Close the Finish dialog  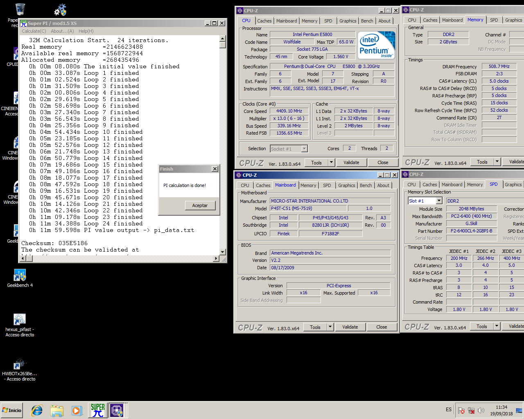click(215, 169)
